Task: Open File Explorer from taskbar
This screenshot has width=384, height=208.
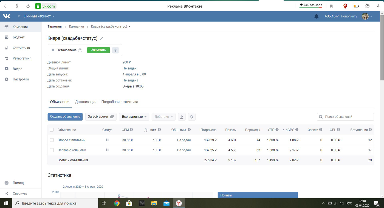Action: pyautogui.click(x=154, y=203)
